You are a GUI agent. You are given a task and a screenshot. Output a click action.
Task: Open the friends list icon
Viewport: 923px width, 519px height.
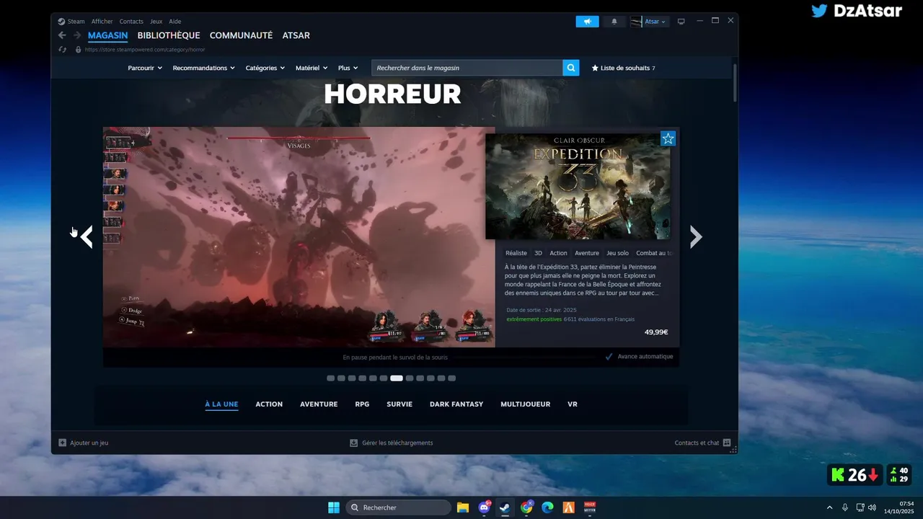click(727, 443)
